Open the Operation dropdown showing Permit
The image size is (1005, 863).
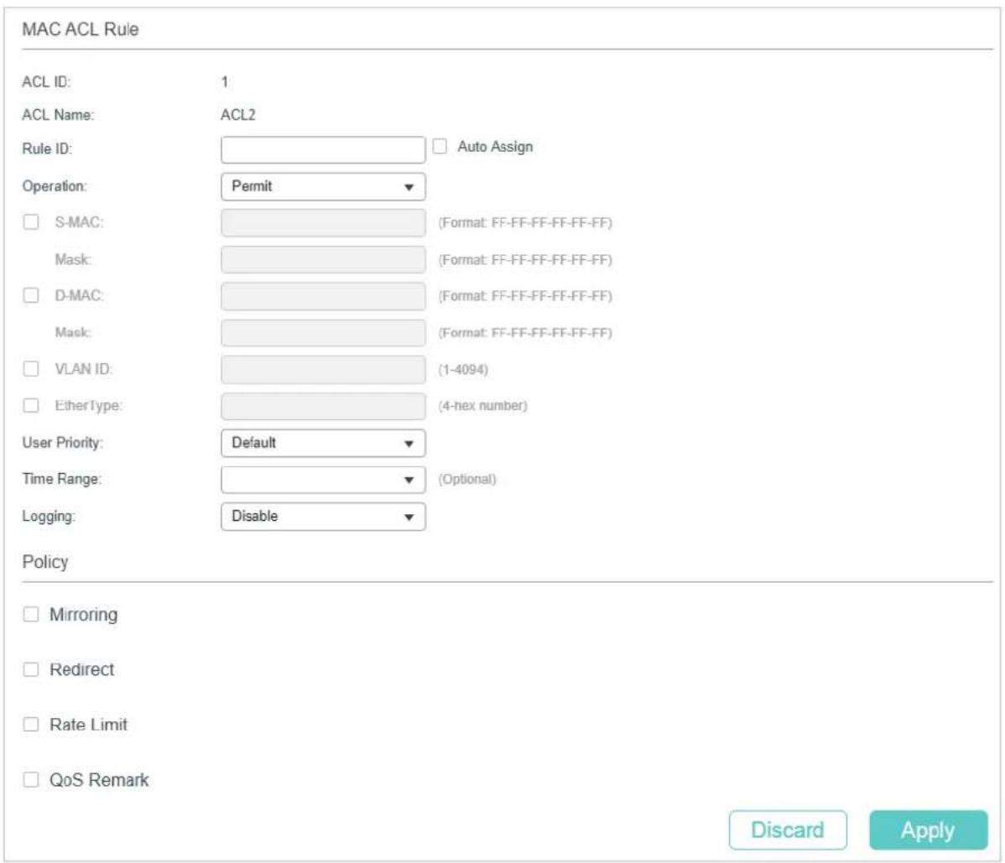pyautogui.click(x=323, y=186)
